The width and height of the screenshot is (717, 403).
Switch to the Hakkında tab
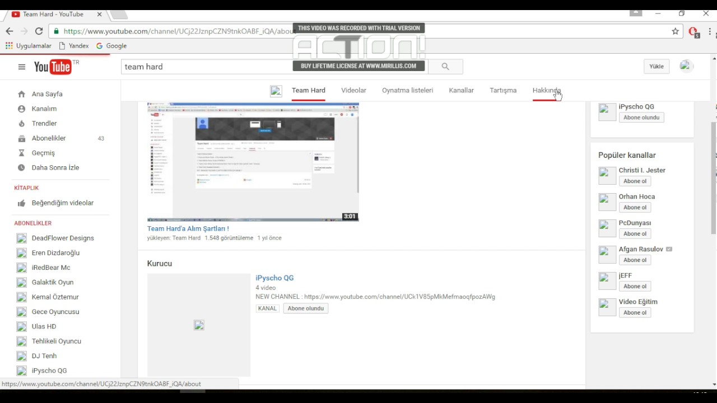pos(547,90)
